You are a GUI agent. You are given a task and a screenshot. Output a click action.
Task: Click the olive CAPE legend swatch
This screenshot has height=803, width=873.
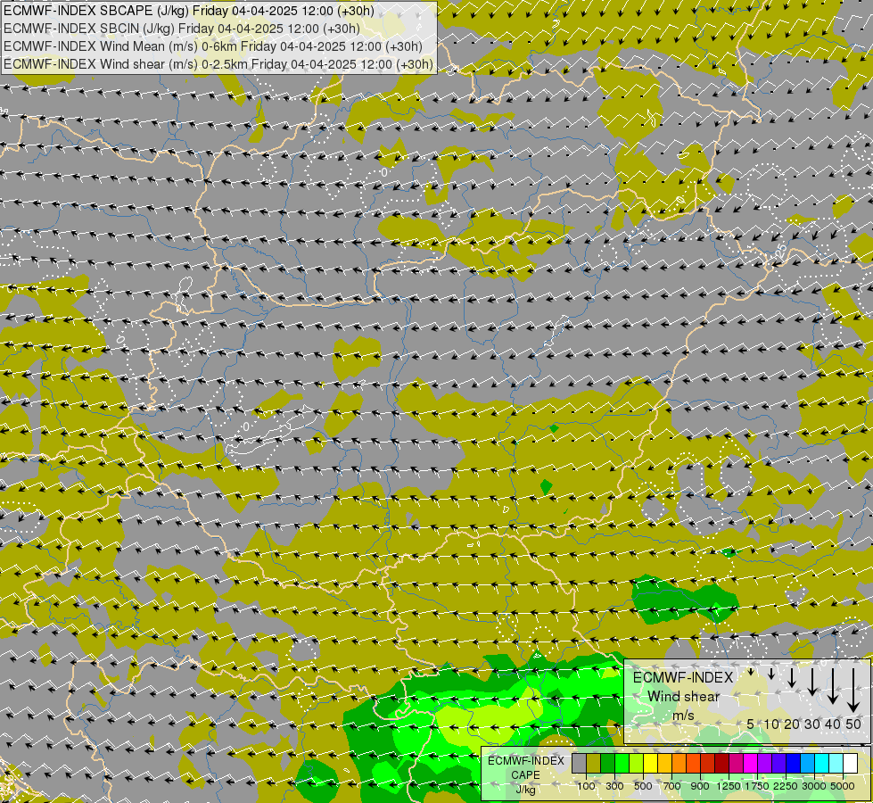pyautogui.click(x=594, y=763)
